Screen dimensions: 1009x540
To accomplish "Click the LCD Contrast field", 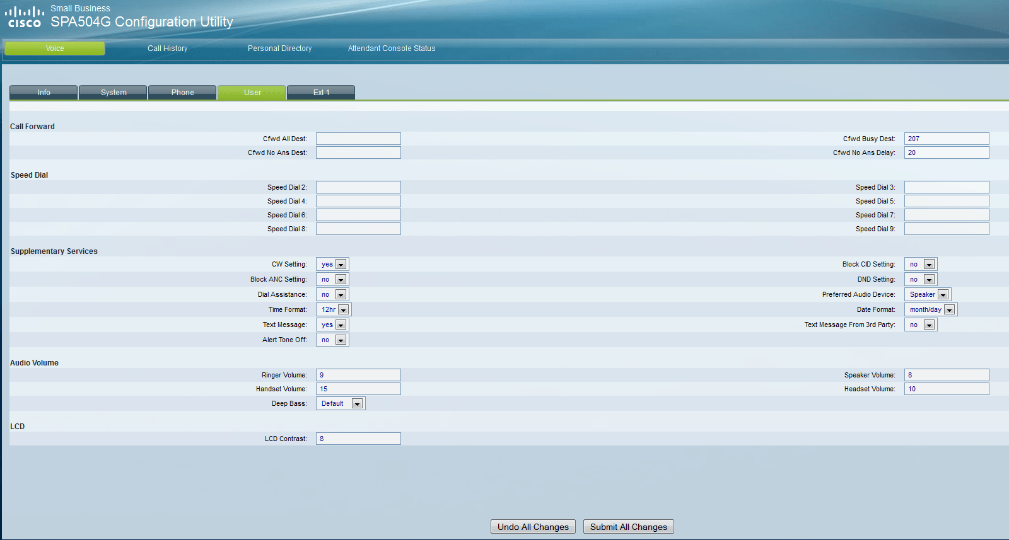I will point(358,439).
